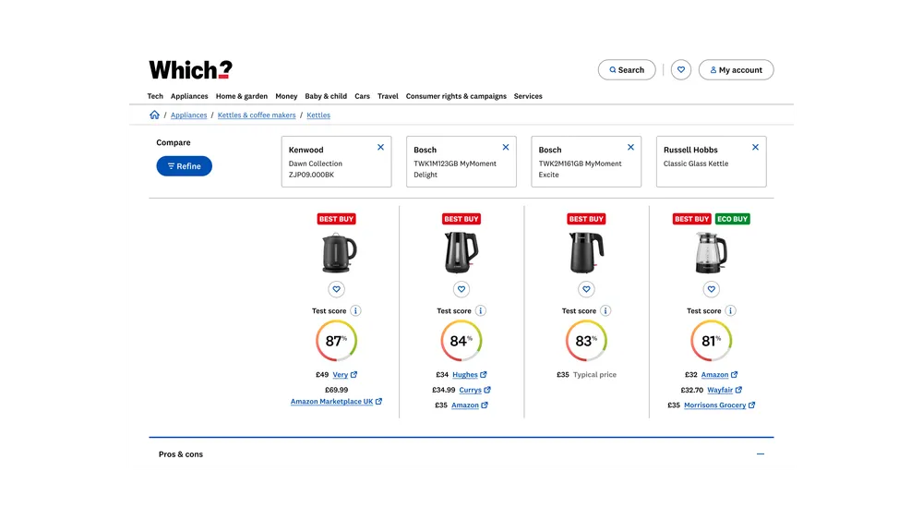Open the Refine filter options
Screen dimensions: 923x520
click(x=184, y=166)
